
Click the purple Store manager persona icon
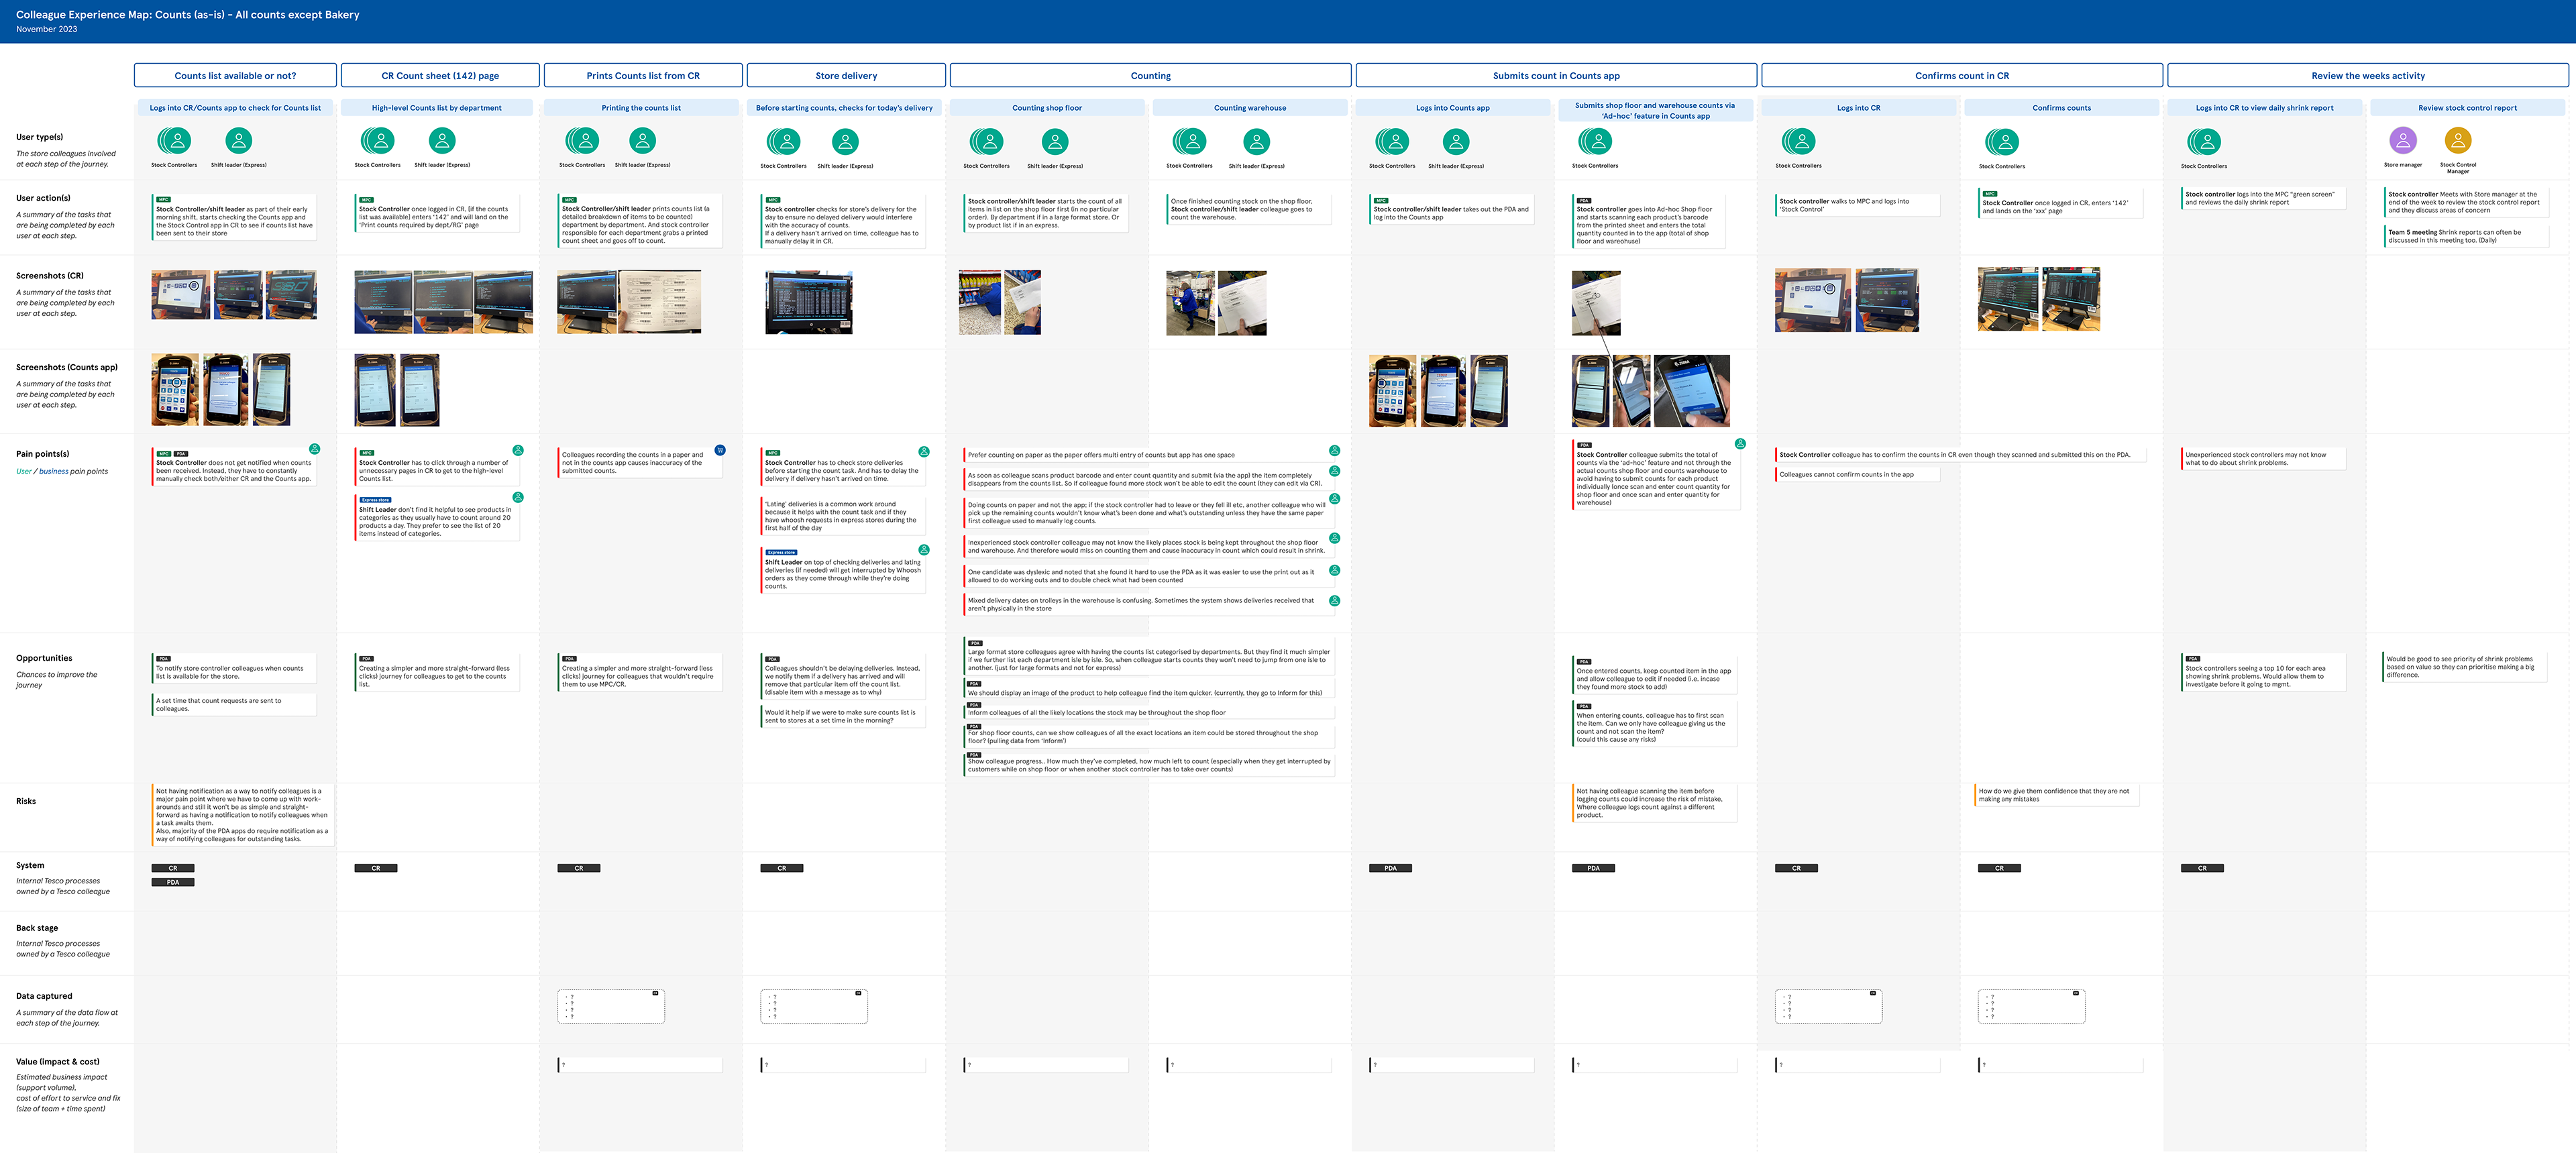[x=2402, y=140]
